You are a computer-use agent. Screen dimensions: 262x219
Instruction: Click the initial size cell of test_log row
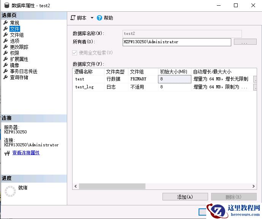pyautogui.click(x=175, y=87)
